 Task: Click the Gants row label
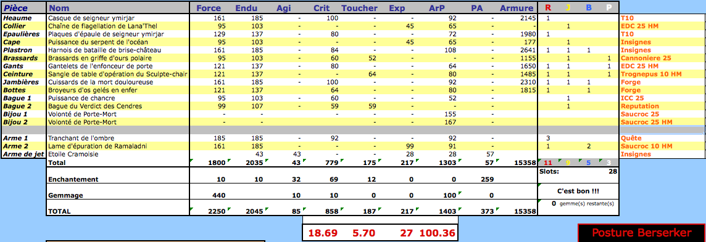12,66
